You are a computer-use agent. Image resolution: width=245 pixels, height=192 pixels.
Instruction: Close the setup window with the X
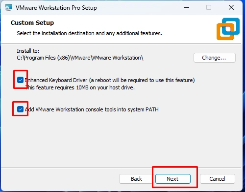coord(231,7)
